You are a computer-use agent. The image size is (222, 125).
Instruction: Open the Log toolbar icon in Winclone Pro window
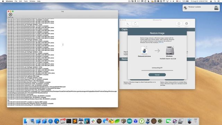pos(128,24)
